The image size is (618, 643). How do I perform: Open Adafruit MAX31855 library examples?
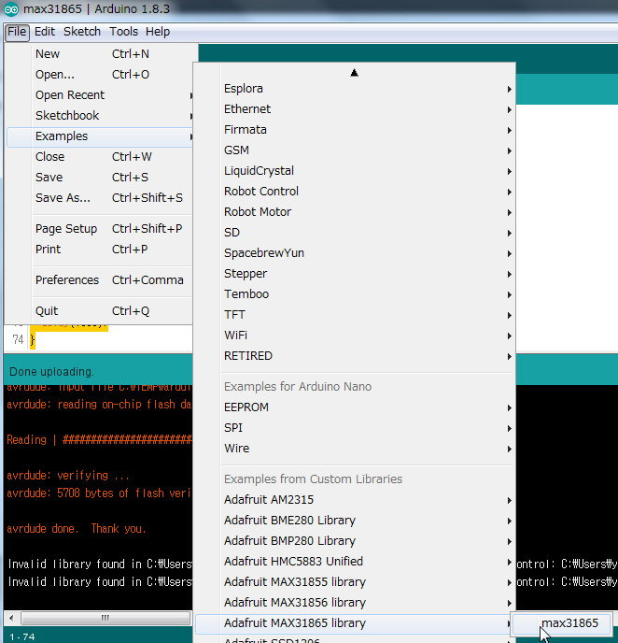tap(355, 582)
